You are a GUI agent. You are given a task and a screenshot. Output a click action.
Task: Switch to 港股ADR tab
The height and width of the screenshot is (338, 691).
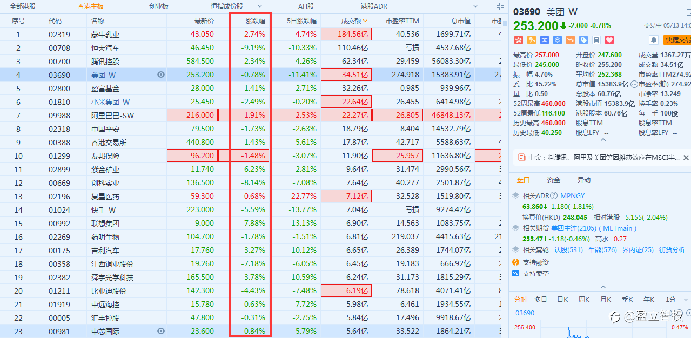(x=374, y=6)
